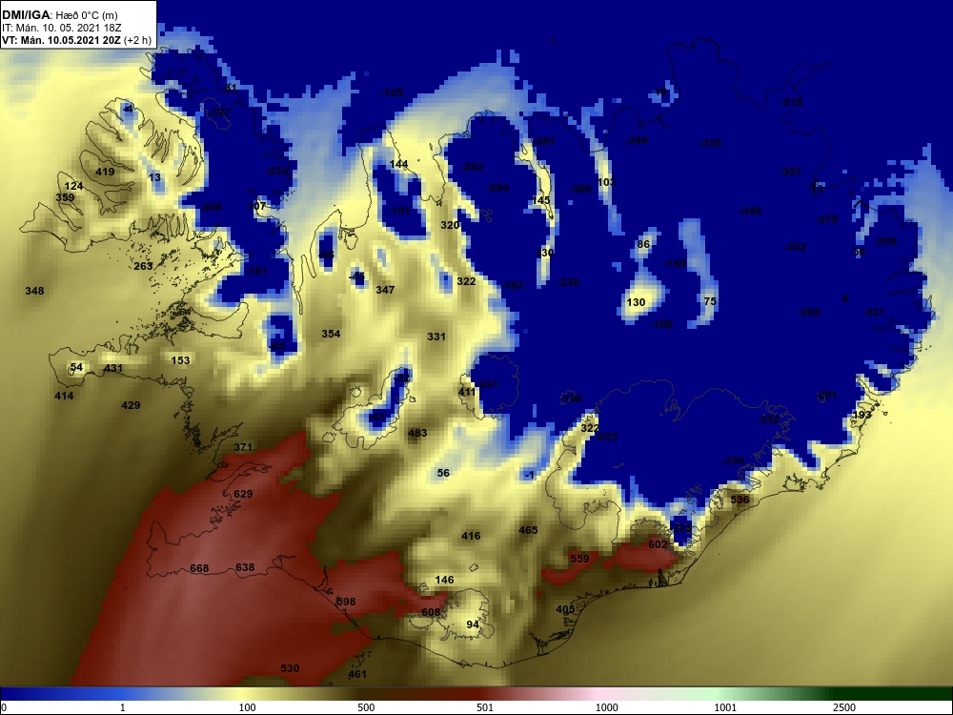
Task: Click the map value '193'
Action: (862, 415)
